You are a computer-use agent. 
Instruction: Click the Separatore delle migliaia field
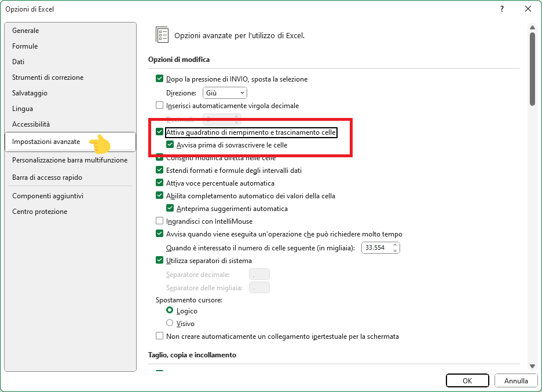click(259, 287)
